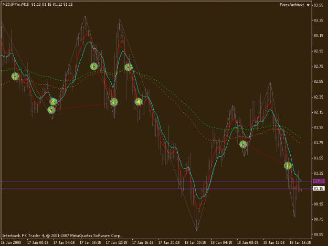
Task: Click the 17 Jan 04:15 time label
Action: point(64,243)
